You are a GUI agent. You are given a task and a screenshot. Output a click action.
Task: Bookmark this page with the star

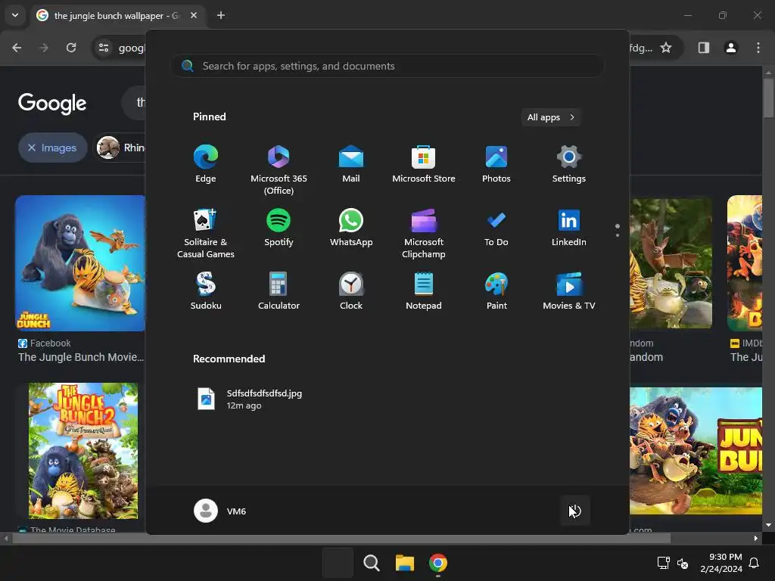click(666, 48)
